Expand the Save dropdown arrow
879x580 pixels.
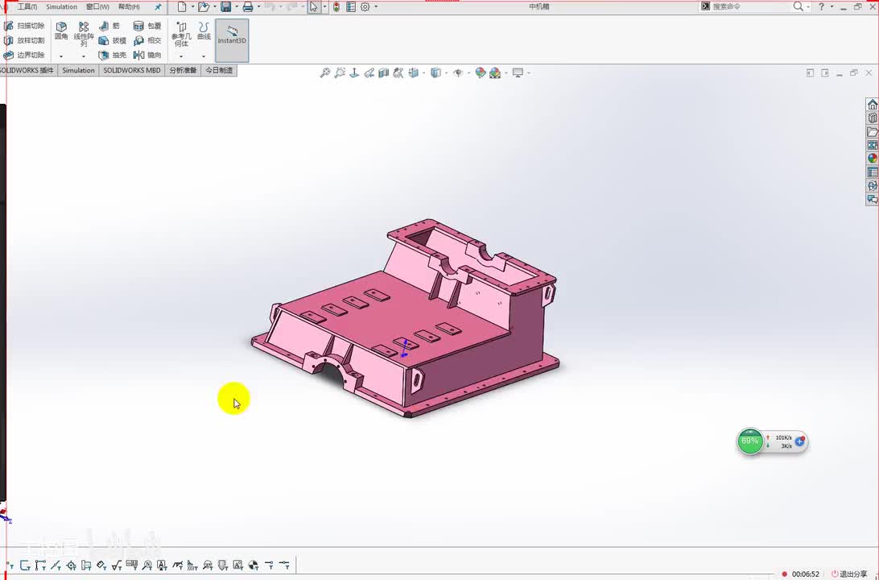click(237, 6)
